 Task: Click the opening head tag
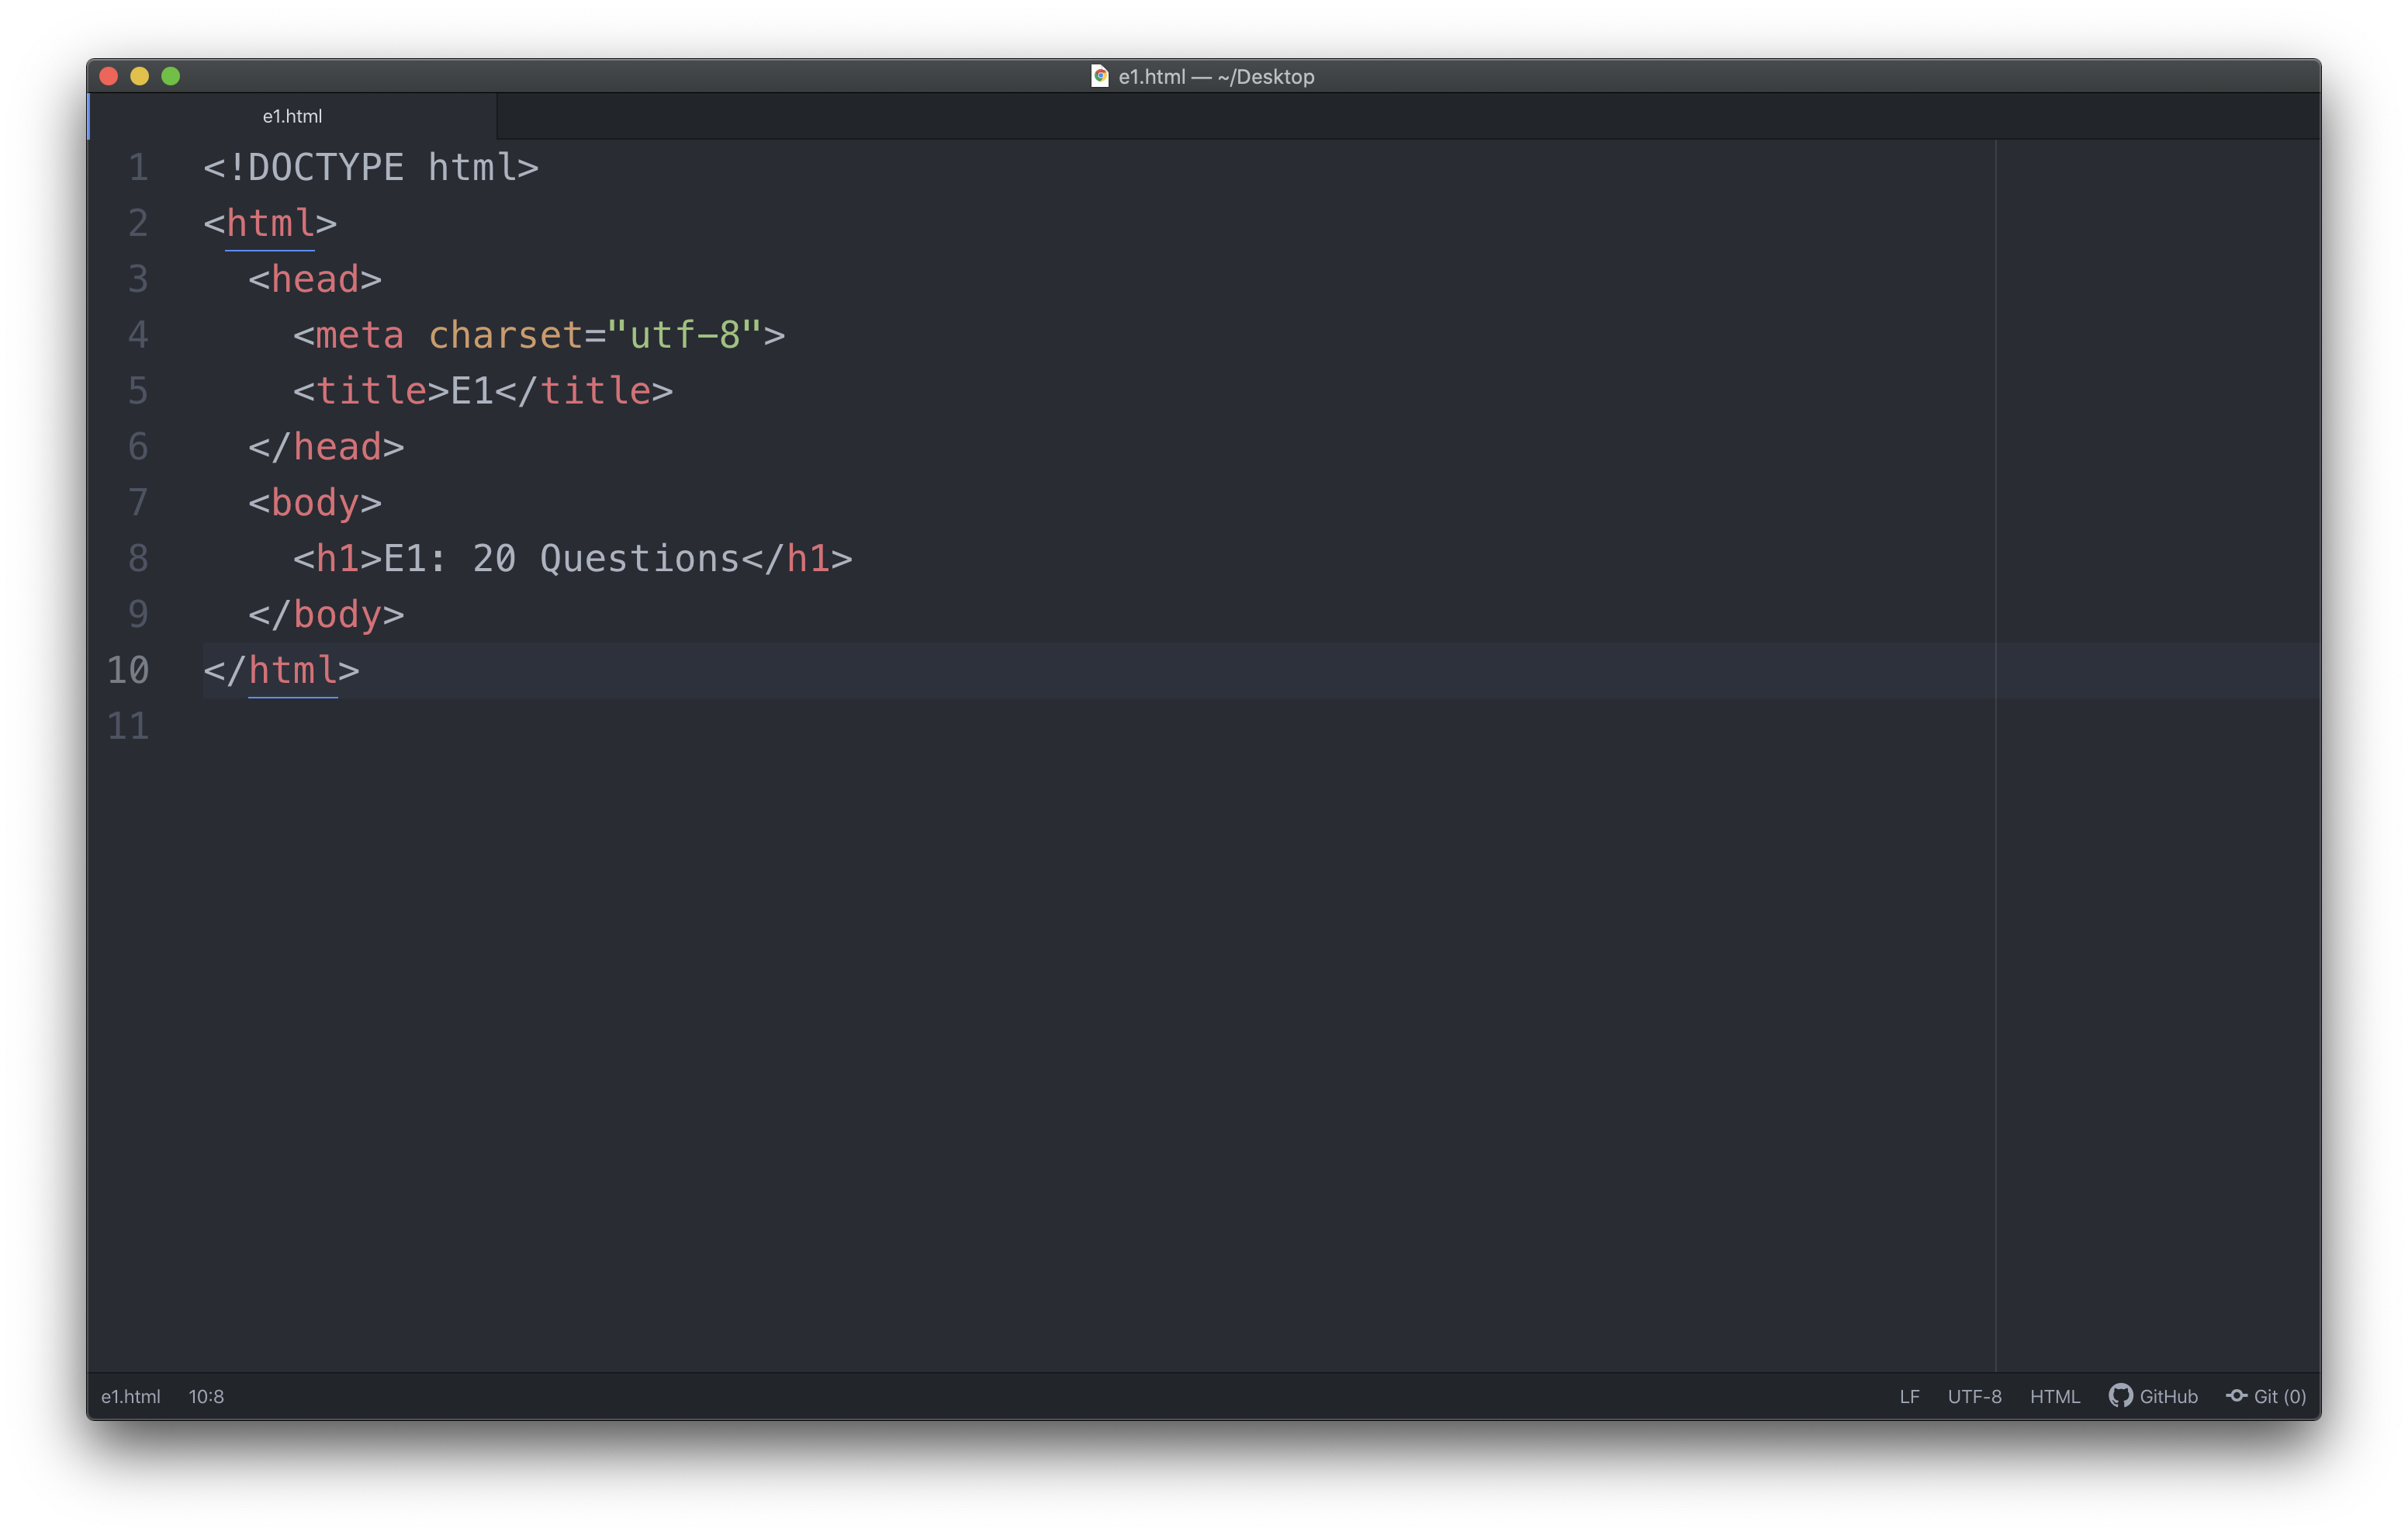point(315,279)
